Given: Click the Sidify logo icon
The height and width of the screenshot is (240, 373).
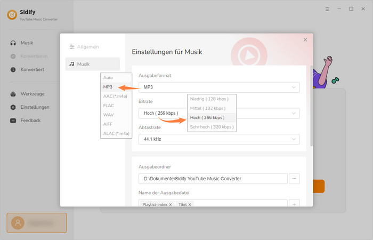Looking at the screenshot, I should coord(12,15).
